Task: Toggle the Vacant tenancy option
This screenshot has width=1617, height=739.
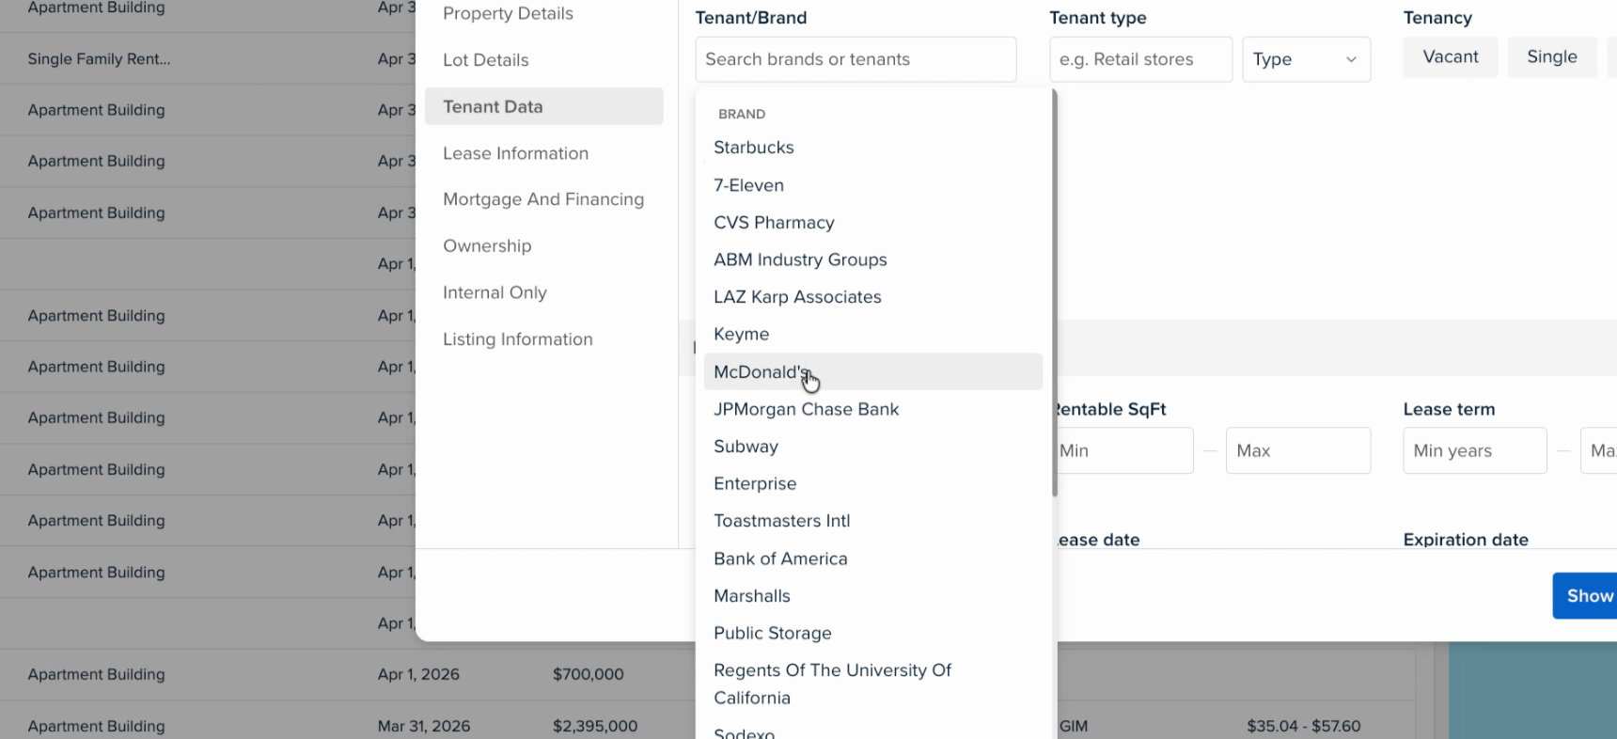Action: point(1450,57)
